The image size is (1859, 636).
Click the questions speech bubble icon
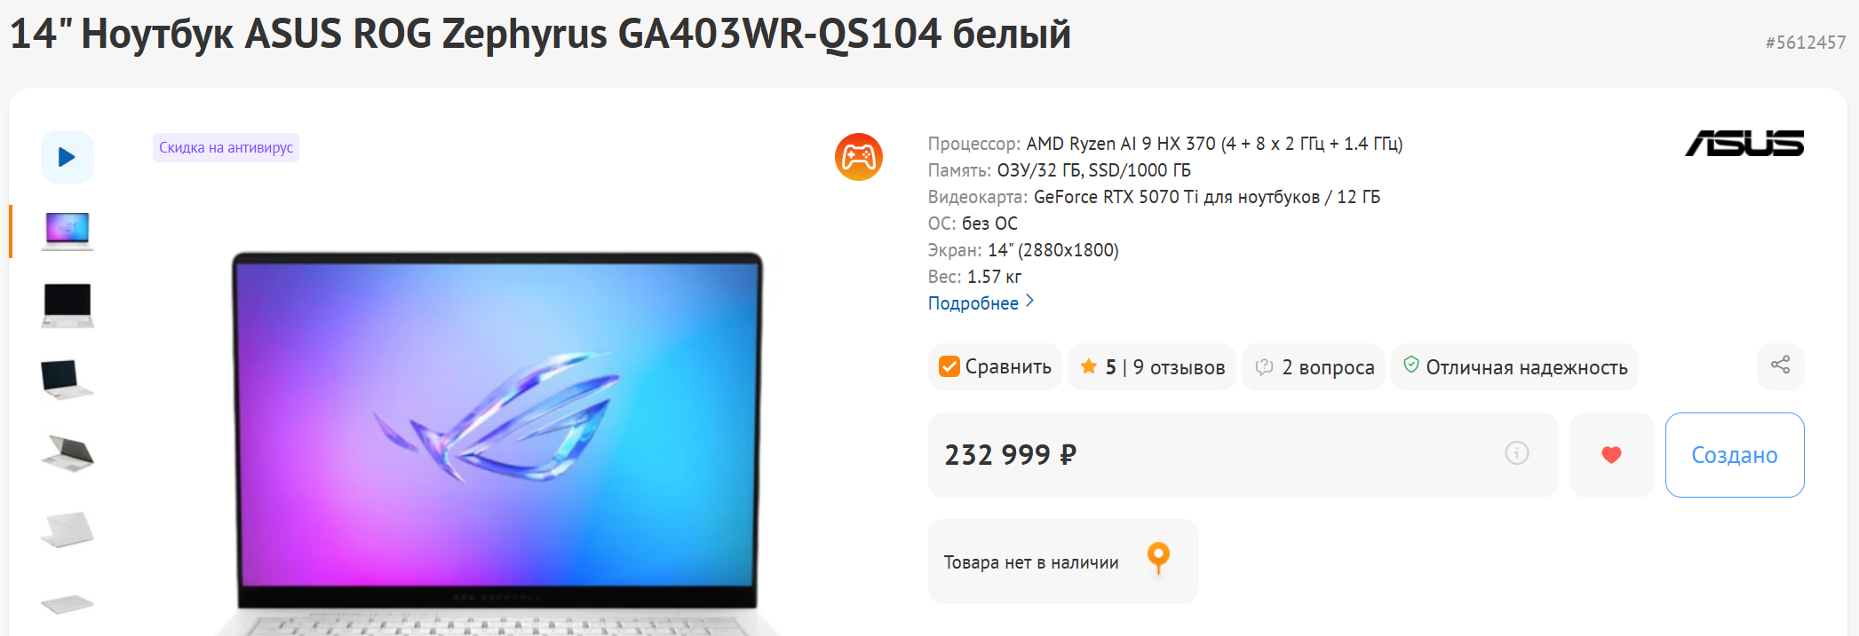(x=1264, y=366)
